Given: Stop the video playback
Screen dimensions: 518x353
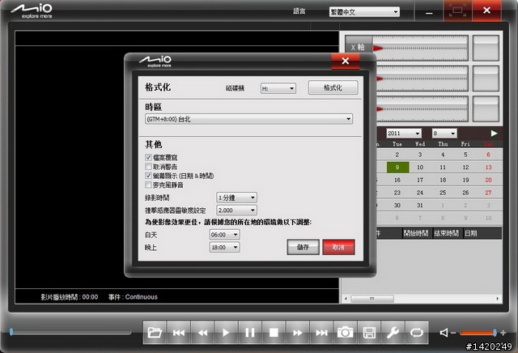Looking at the screenshot, I should [x=274, y=333].
